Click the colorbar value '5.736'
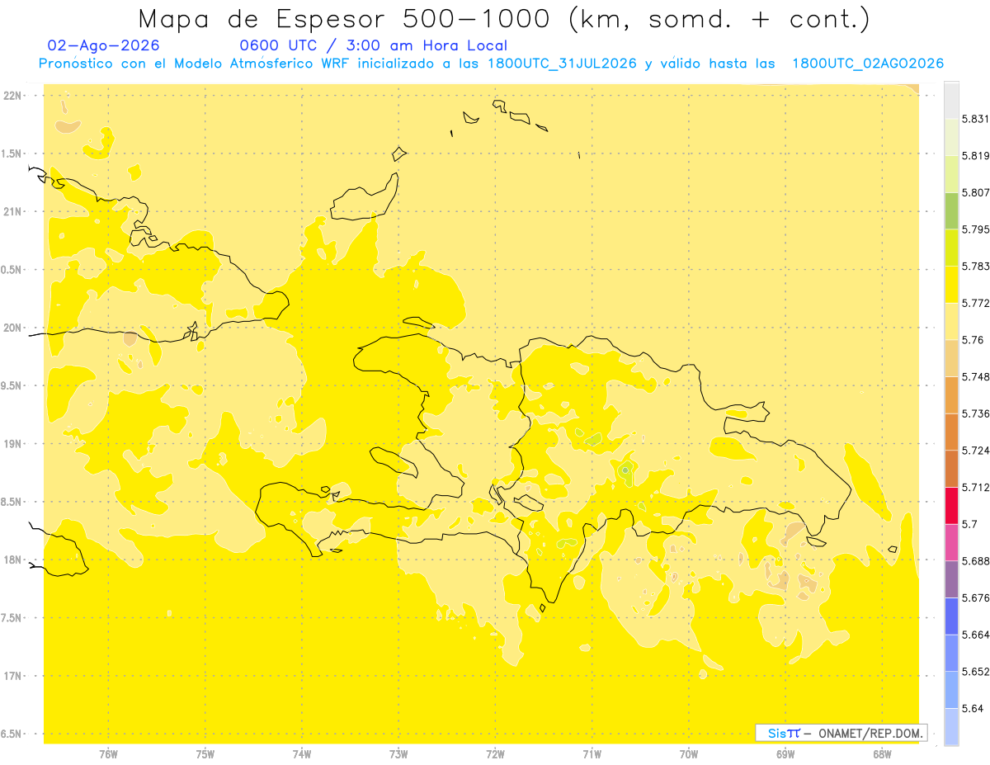 [x=975, y=413]
